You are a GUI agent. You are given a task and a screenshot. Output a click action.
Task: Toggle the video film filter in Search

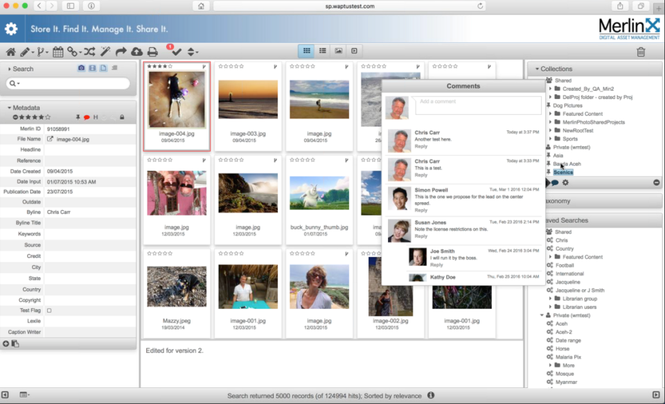[92, 69]
